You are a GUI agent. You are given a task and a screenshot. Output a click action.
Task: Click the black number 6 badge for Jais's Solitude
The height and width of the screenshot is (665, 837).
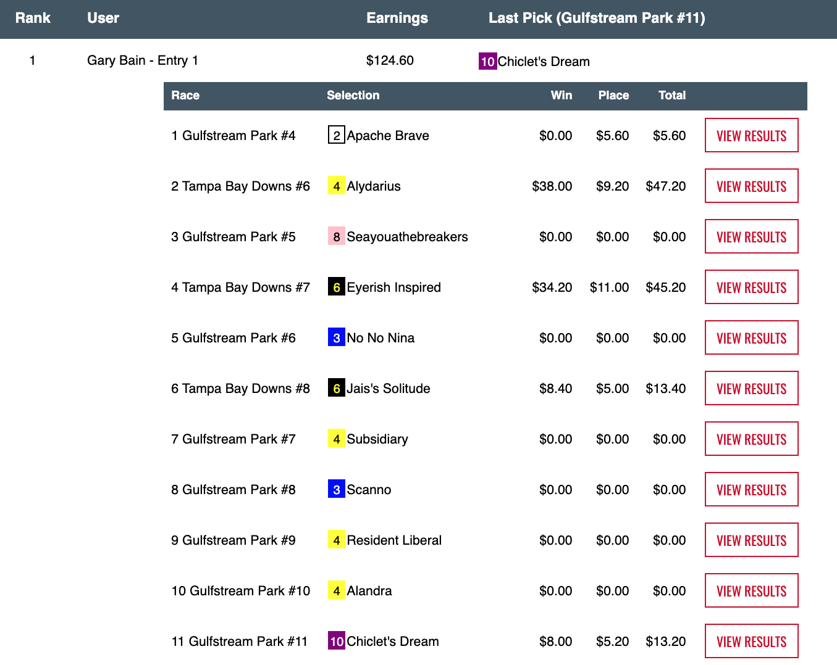[336, 389]
